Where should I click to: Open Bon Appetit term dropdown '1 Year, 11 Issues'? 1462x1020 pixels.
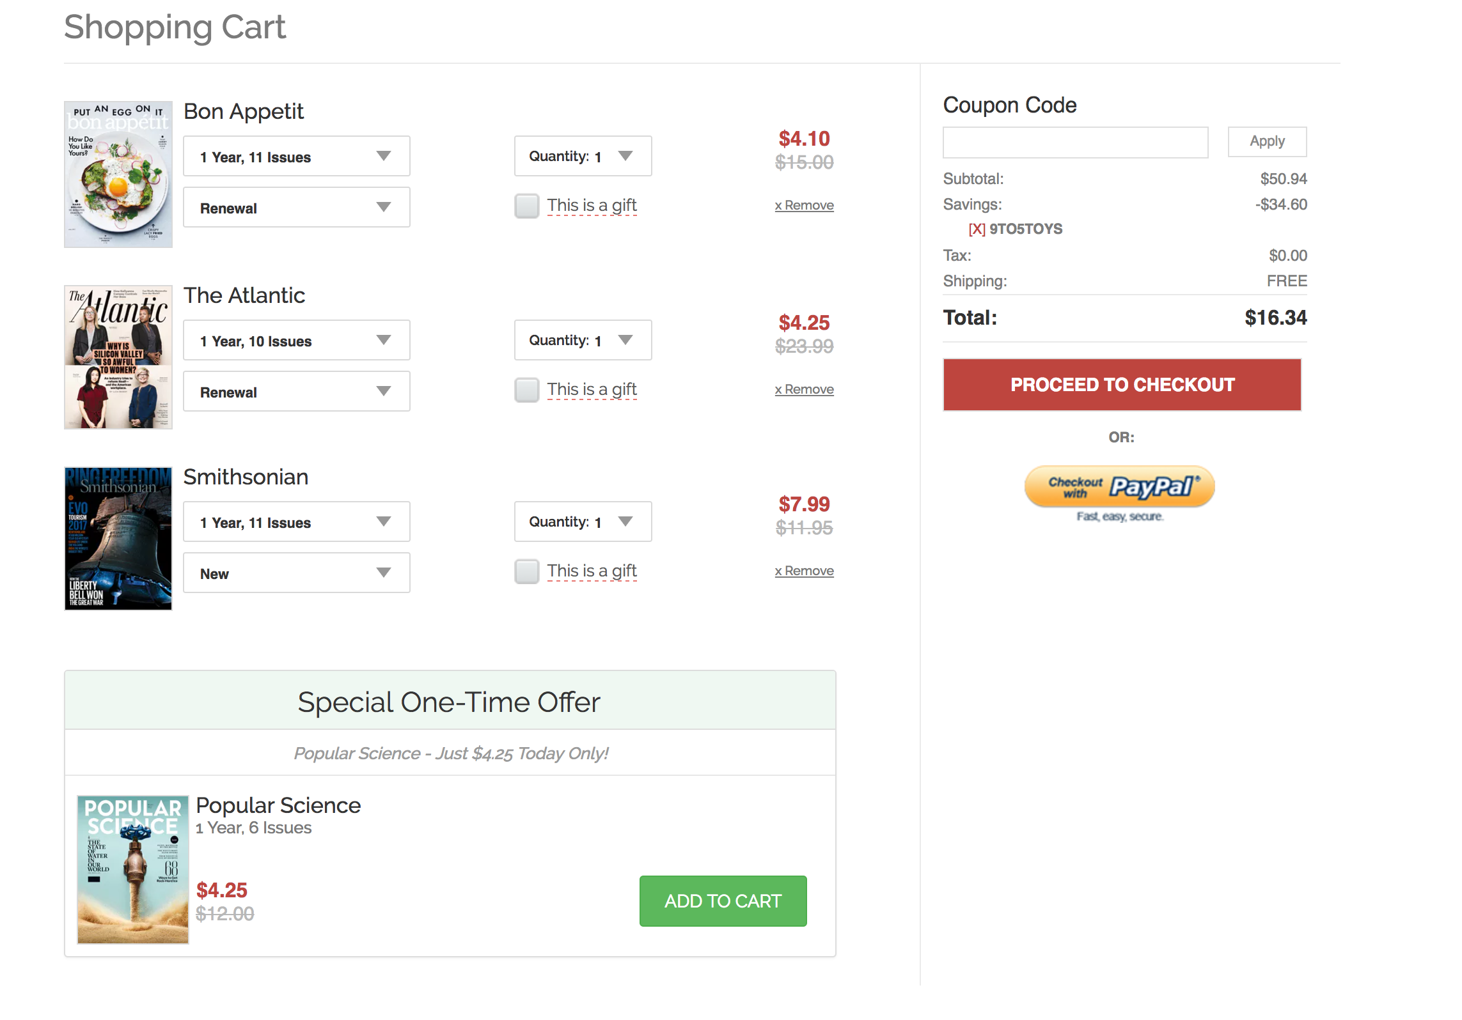pyautogui.click(x=297, y=157)
